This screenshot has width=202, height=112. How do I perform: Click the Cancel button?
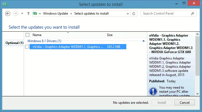click(185, 103)
